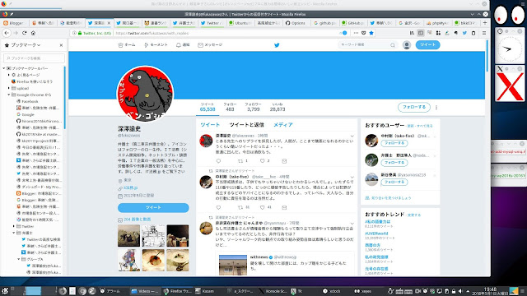Collapse the ブックマークツールバー folder

[x=4, y=68]
